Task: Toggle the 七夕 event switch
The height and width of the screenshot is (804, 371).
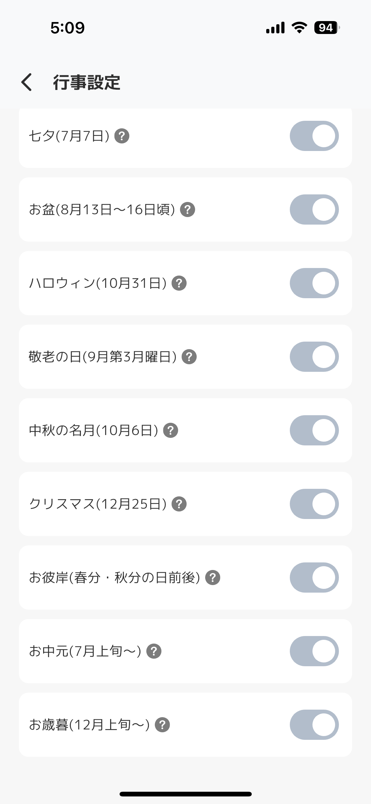Action: click(x=314, y=136)
